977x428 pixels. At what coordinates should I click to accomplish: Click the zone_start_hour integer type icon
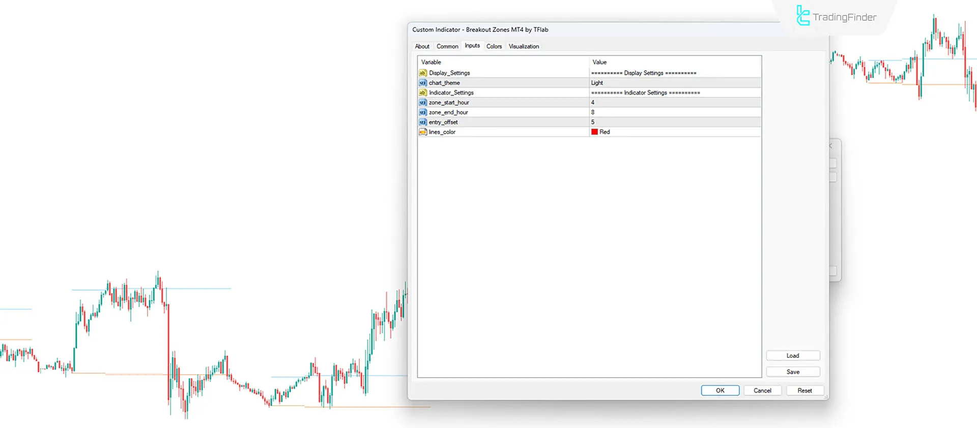coord(422,103)
